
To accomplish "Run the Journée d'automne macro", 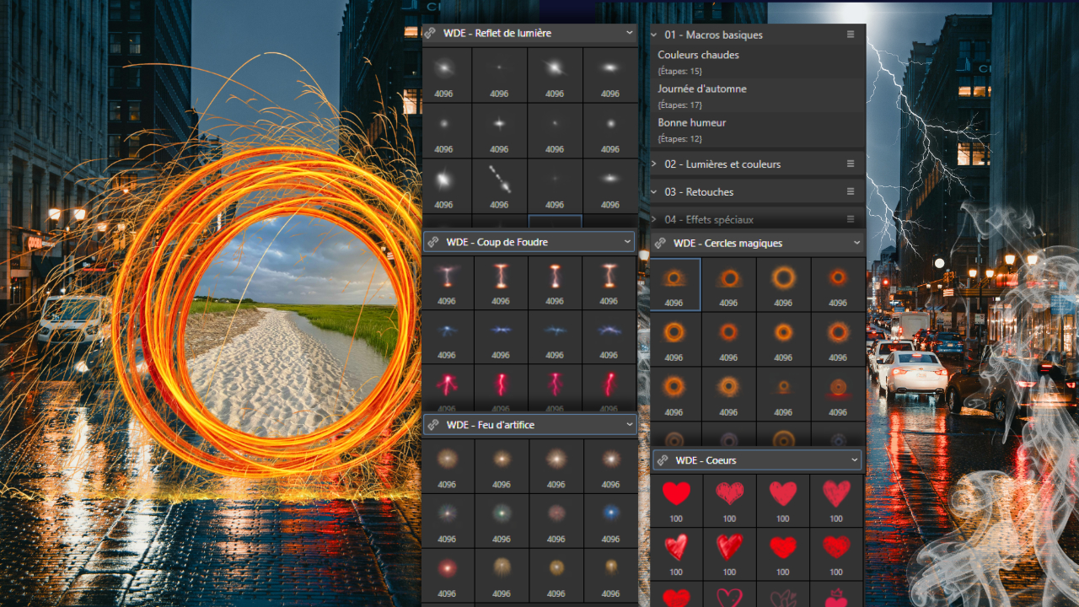I will point(701,89).
